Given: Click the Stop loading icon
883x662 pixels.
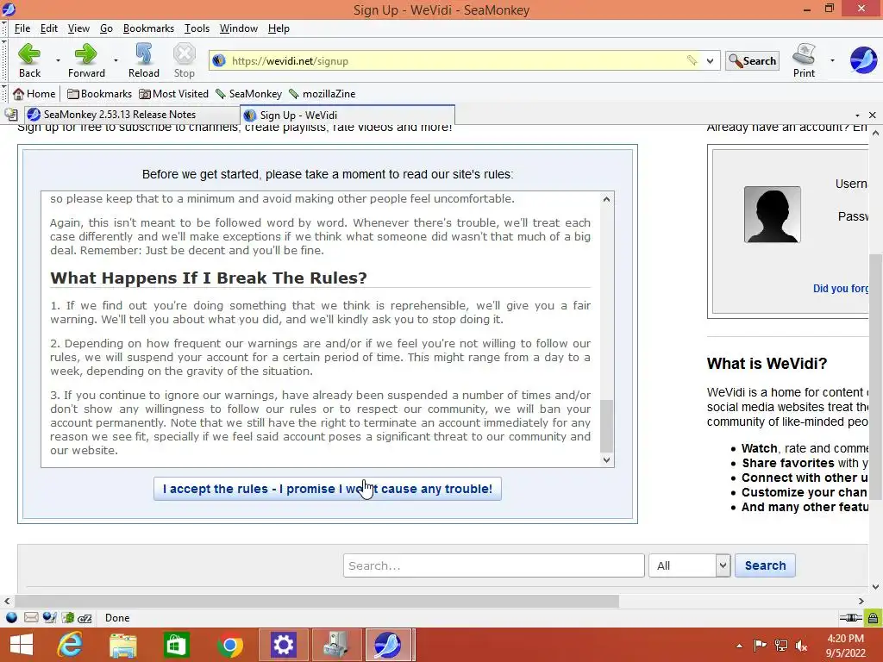Looking at the screenshot, I should point(185,60).
